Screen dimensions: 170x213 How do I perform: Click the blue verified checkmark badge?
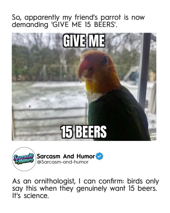click(x=99, y=156)
